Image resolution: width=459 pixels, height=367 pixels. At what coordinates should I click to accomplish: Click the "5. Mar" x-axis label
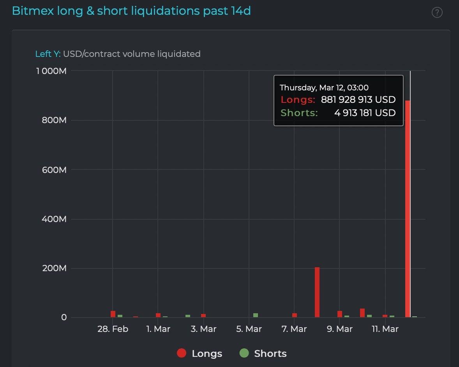point(249,329)
